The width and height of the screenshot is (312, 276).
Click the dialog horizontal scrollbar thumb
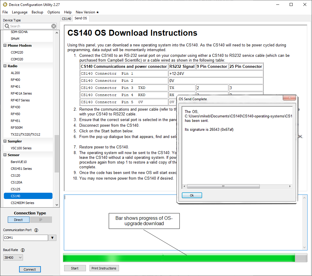pyautogui.click(x=223, y=186)
